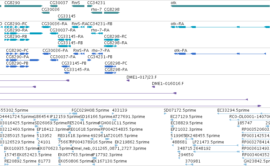
Task: Open EST LP21473.5prime
Action: [208, 142]
